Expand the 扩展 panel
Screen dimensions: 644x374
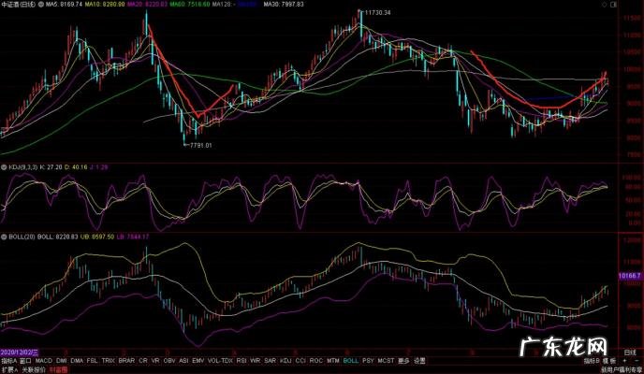pos(8,369)
